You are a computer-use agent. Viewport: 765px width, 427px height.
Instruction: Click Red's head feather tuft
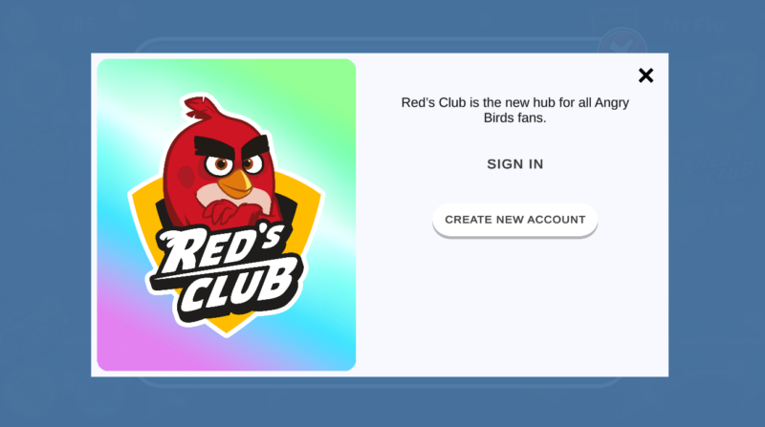199,107
